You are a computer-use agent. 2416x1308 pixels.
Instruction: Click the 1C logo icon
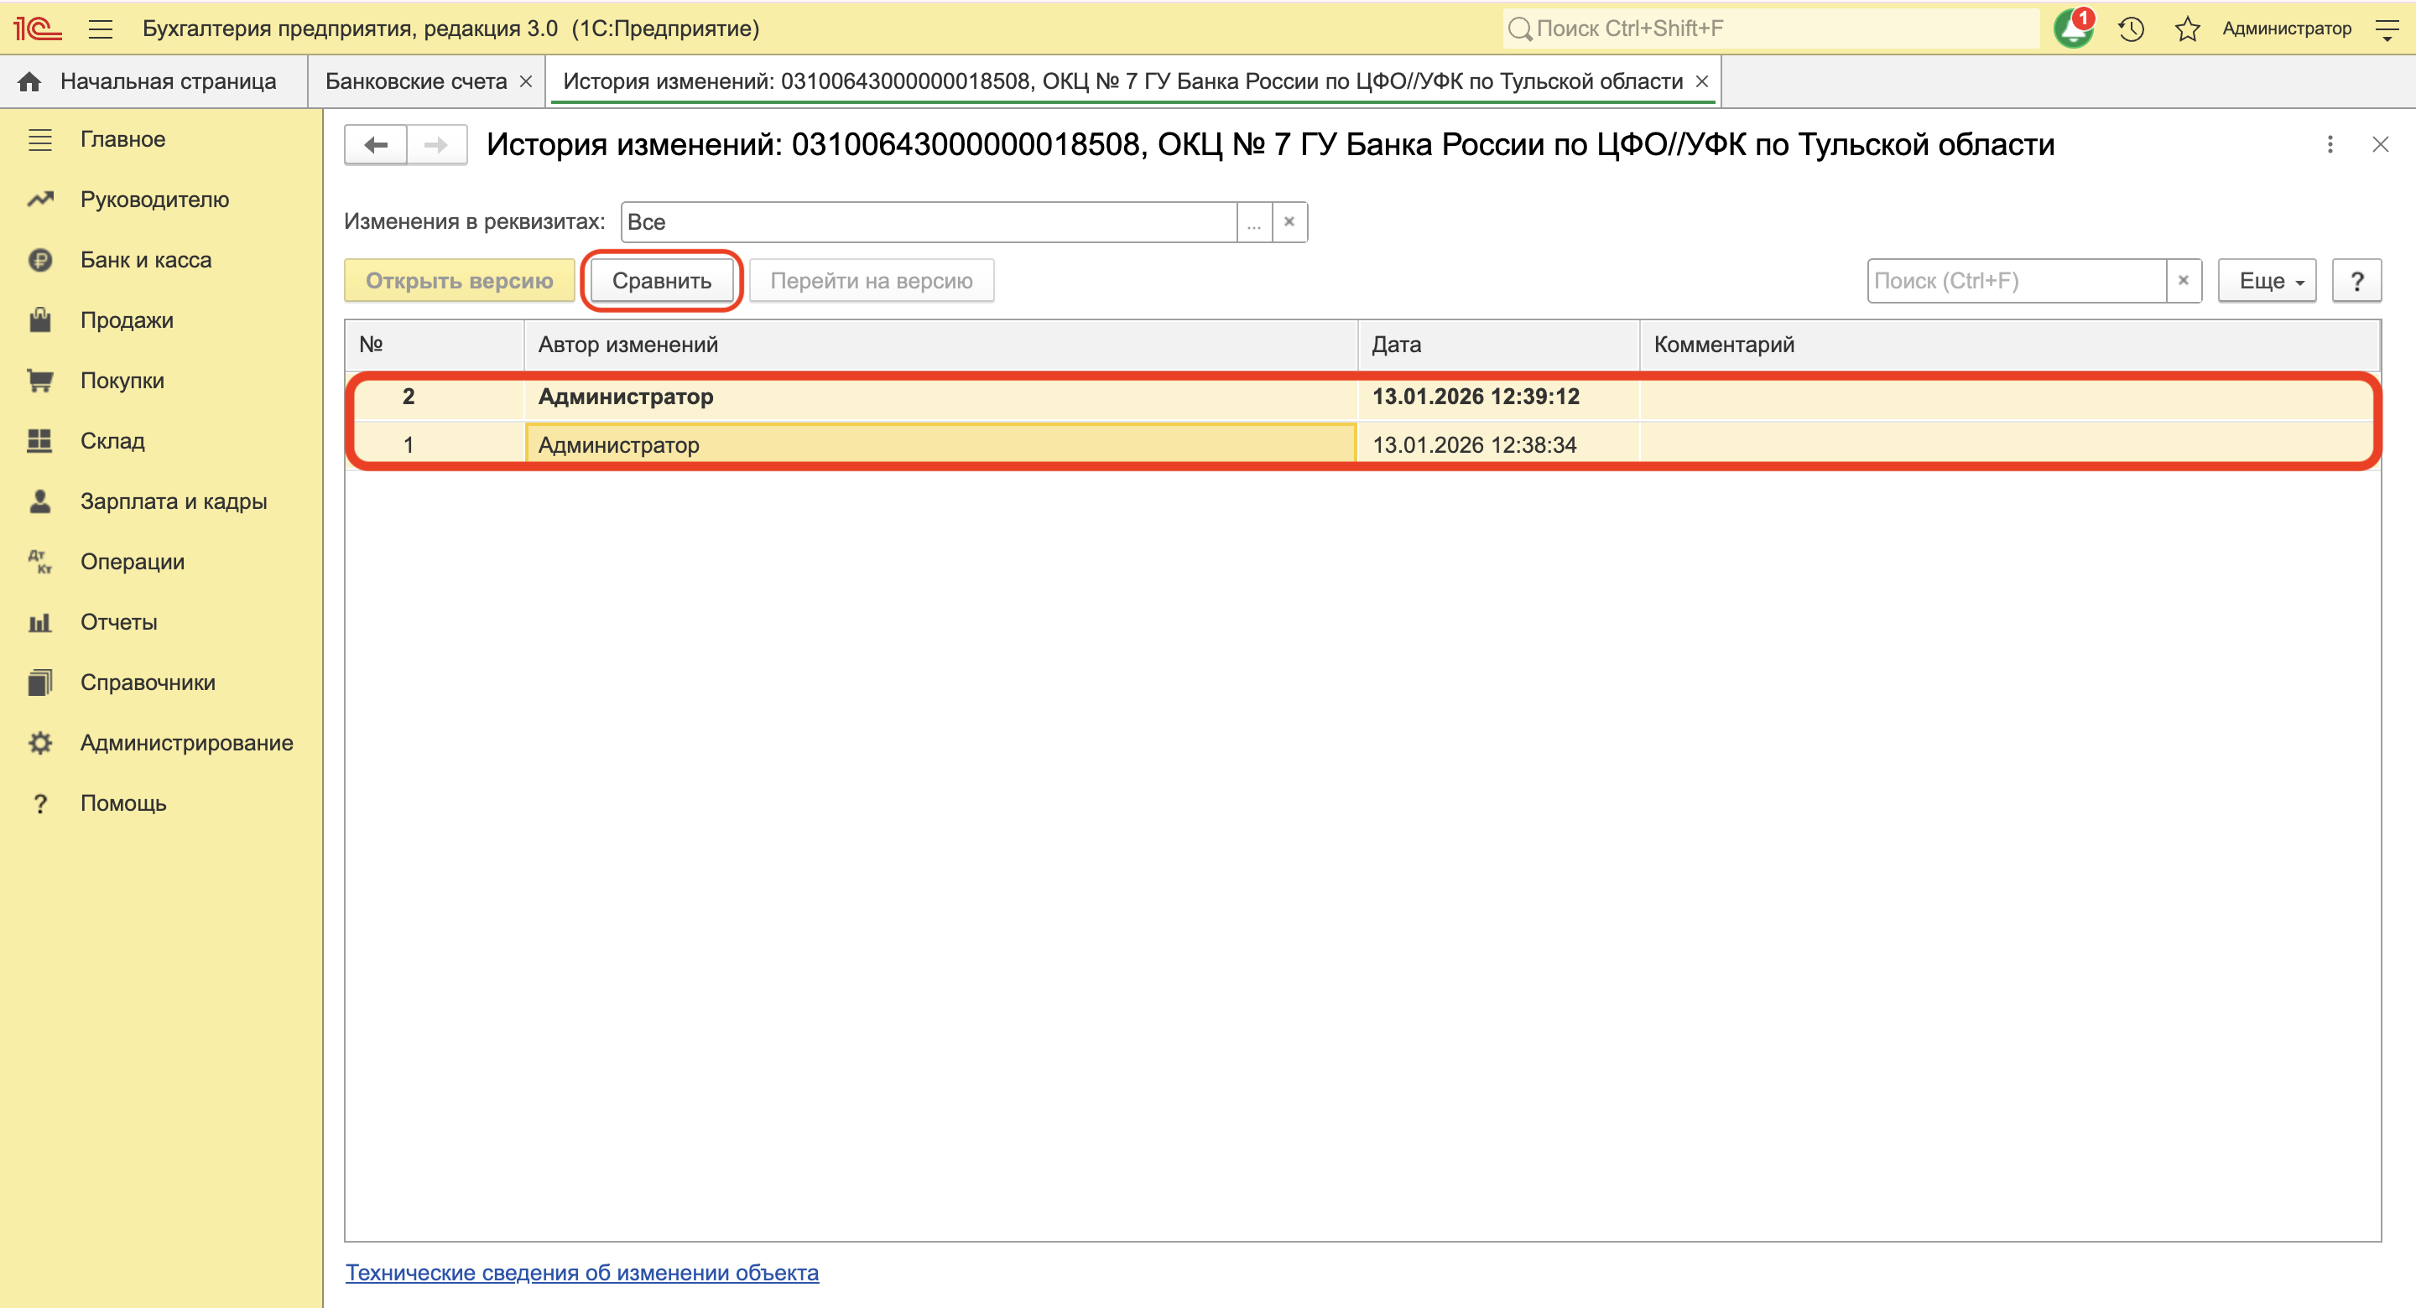coord(38,29)
